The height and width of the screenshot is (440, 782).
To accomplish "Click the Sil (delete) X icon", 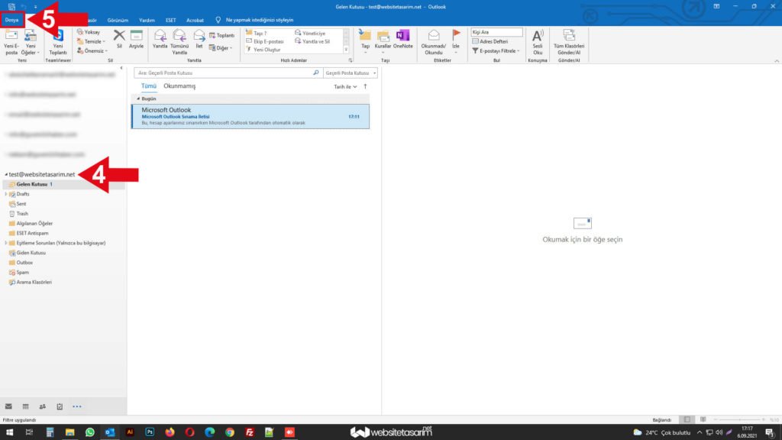I will coord(119,36).
